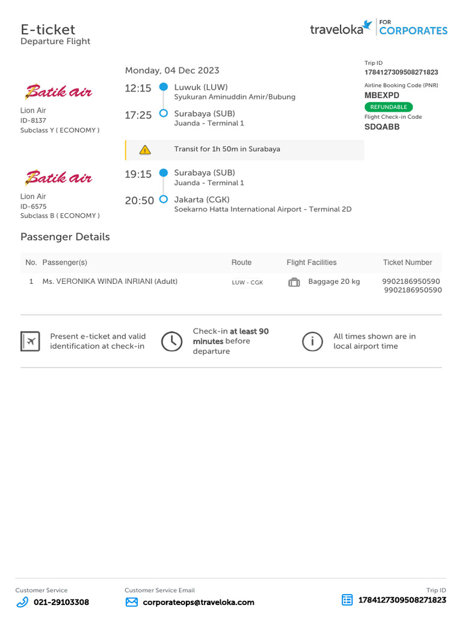Click the transit warning triangle icon

[145, 150]
